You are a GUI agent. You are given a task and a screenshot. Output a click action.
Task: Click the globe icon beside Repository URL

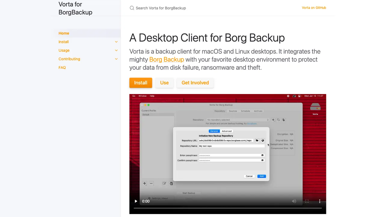click(x=263, y=141)
